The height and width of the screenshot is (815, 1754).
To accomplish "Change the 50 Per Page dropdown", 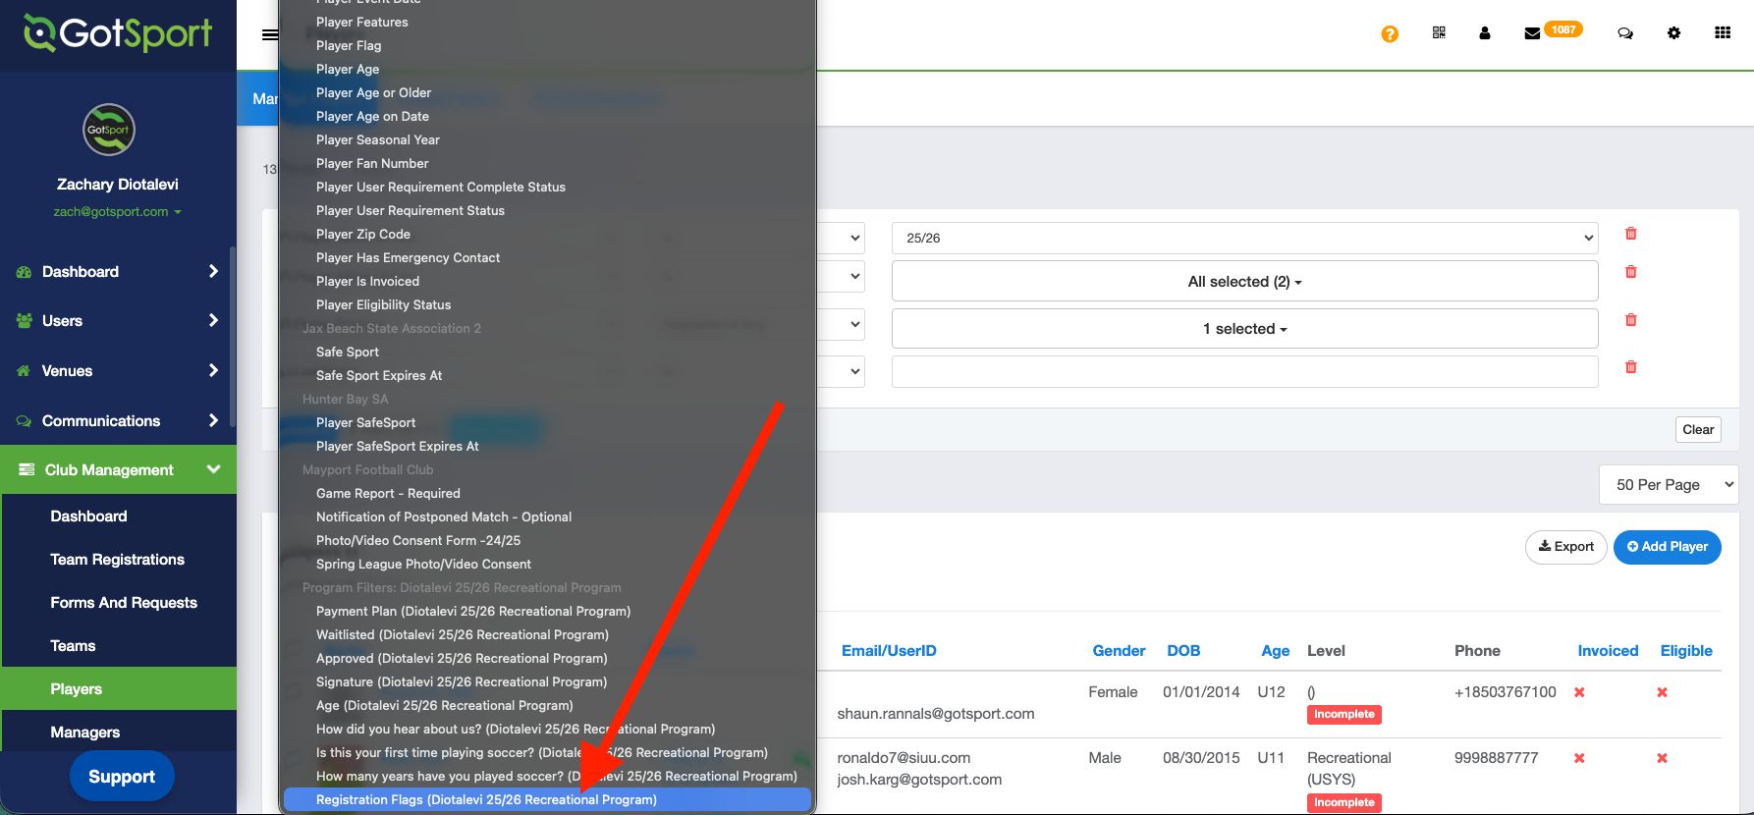I will [x=1667, y=484].
